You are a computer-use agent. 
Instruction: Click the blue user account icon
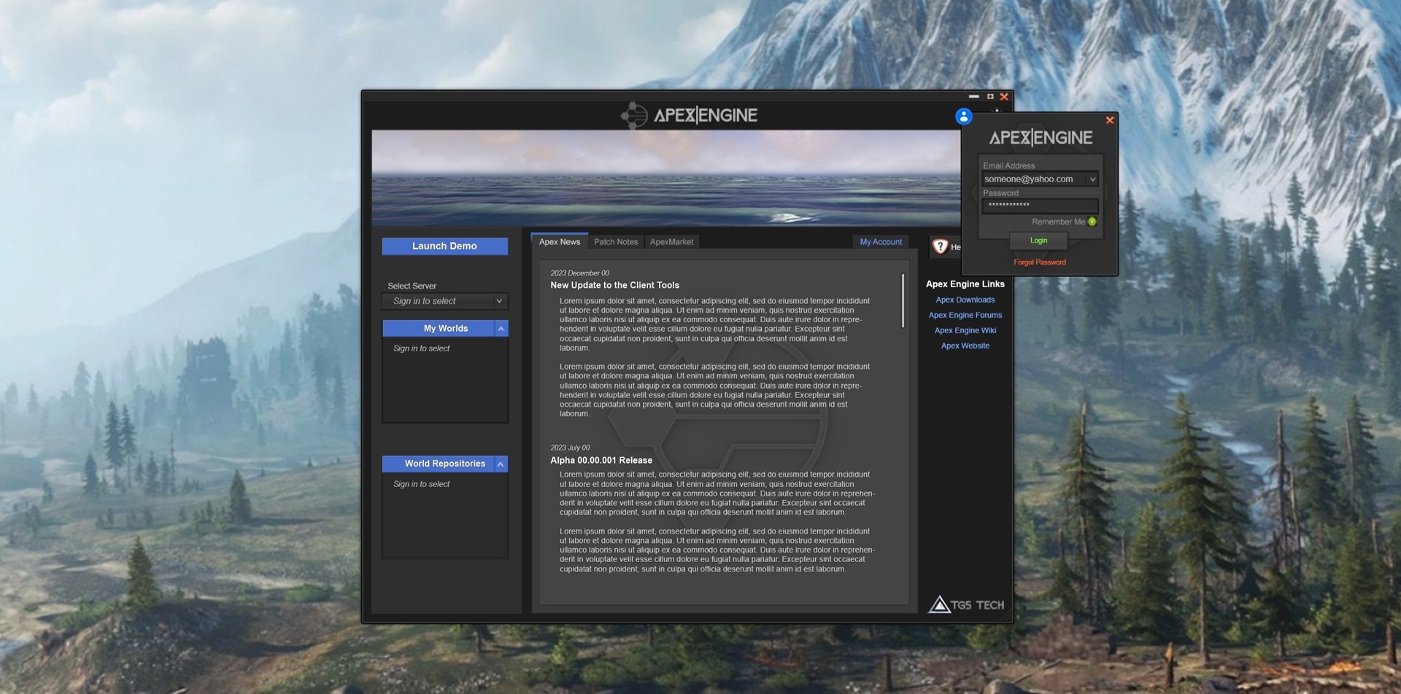point(963,117)
